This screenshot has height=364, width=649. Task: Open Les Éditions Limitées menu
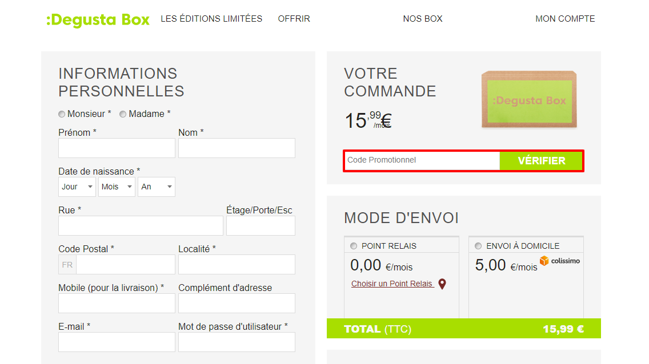(211, 19)
